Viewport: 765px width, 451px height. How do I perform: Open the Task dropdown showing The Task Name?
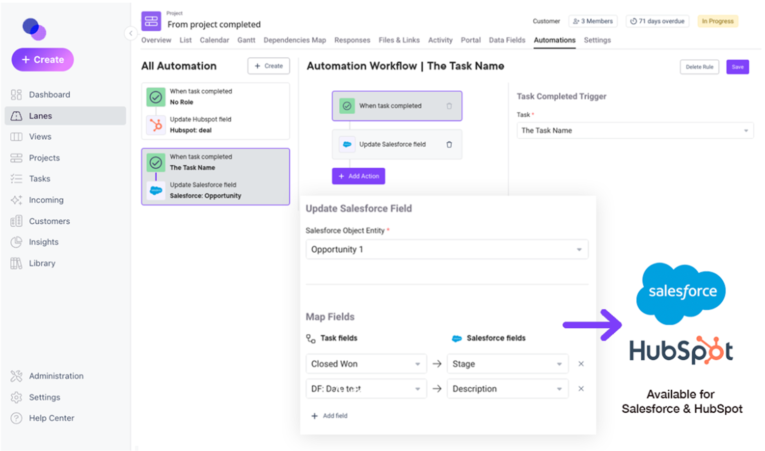coord(635,131)
